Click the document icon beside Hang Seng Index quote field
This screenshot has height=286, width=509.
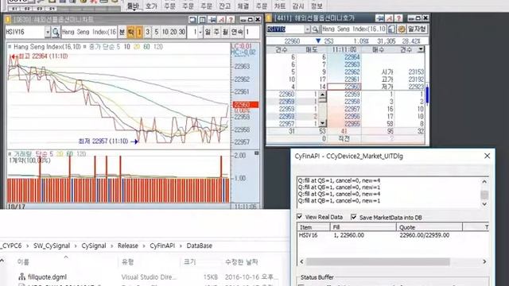[x=392, y=29]
